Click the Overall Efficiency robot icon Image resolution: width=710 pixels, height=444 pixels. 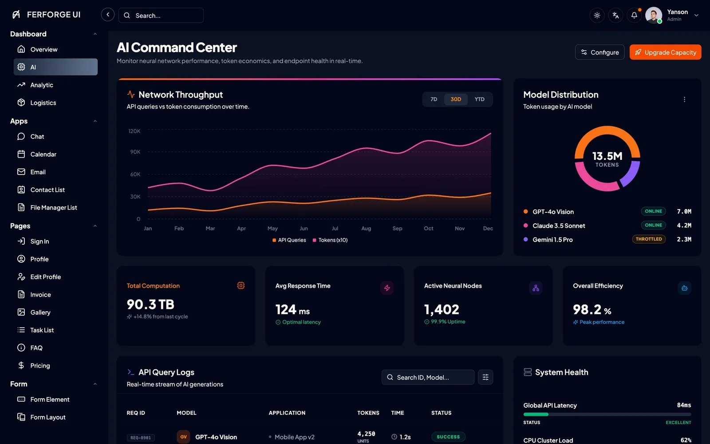point(684,288)
